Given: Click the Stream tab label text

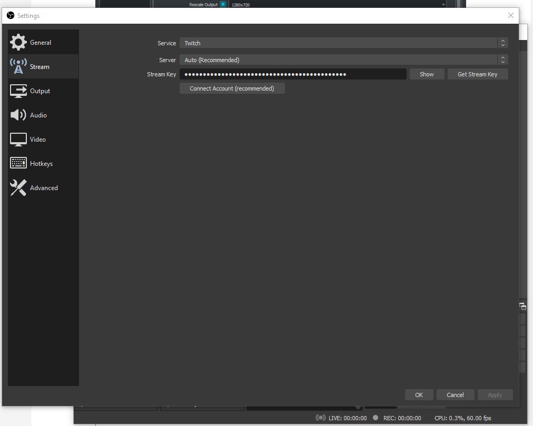Looking at the screenshot, I should pos(40,67).
